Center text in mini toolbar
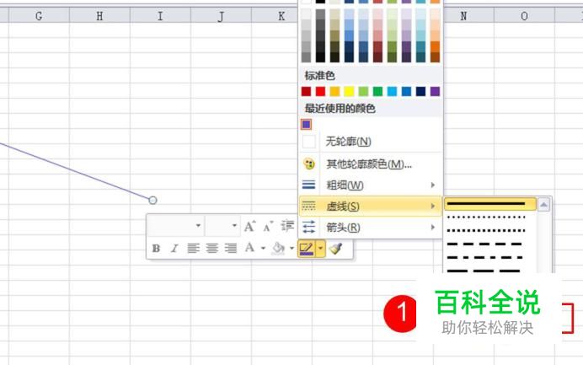Screen dimensions: 583x365 point(212,248)
